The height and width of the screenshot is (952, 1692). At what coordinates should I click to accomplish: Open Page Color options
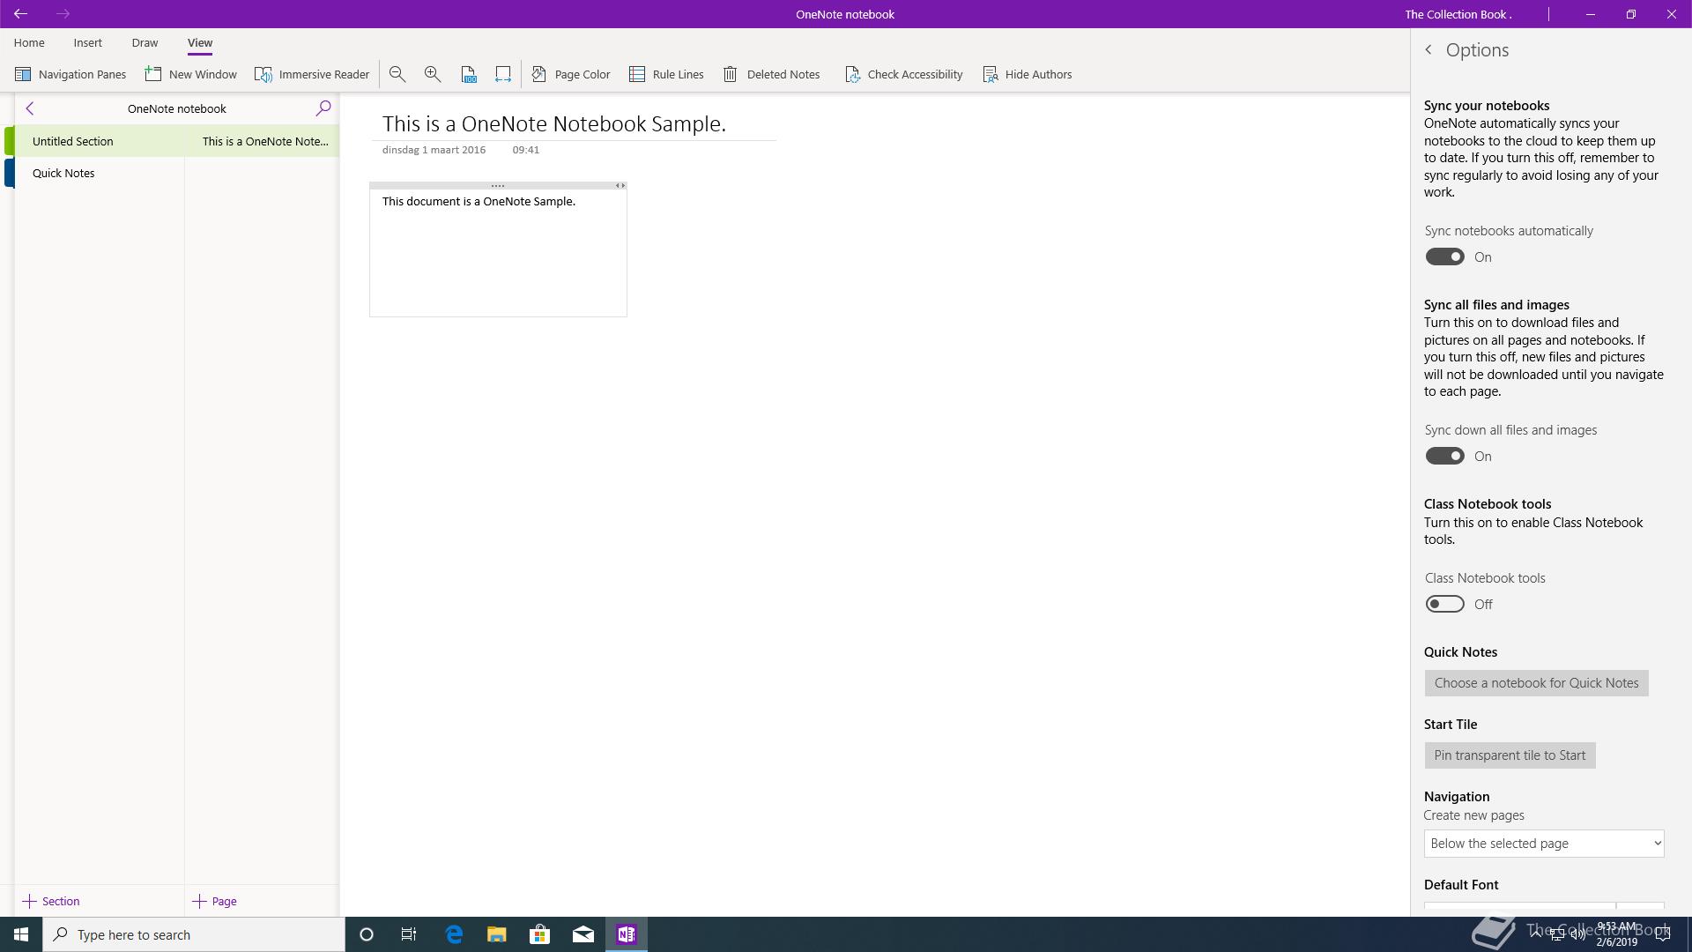[571, 74]
